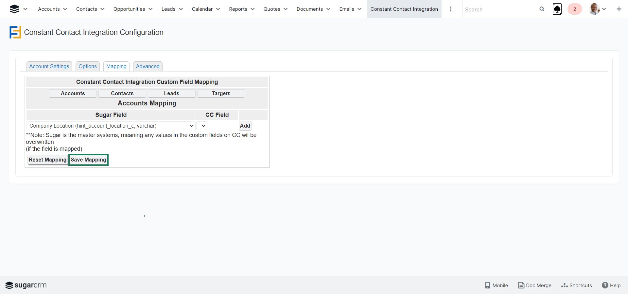Image resolution: width=628 pixels, height=294 pixels.
Task: Open the notifications badge showing 2
Action: tap(574, 9)
